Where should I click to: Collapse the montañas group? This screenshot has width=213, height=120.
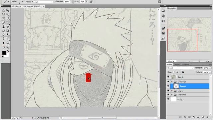(172, 95)
